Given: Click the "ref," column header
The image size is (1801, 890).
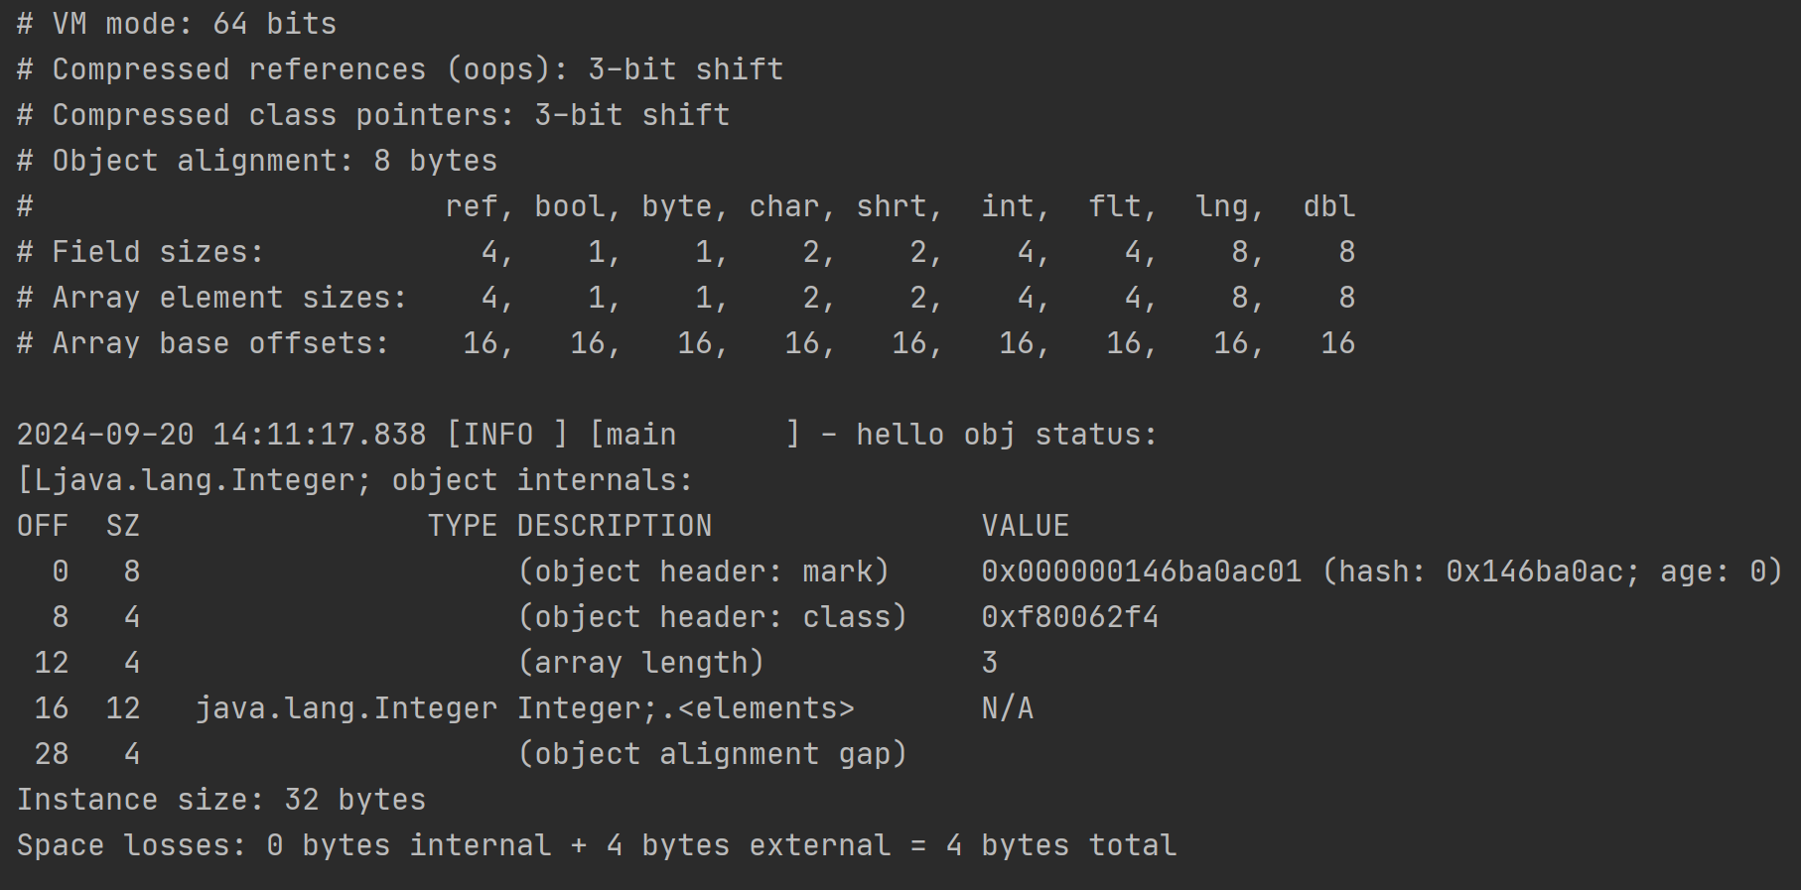Looking at the screenshot, I should coord(480,206).
